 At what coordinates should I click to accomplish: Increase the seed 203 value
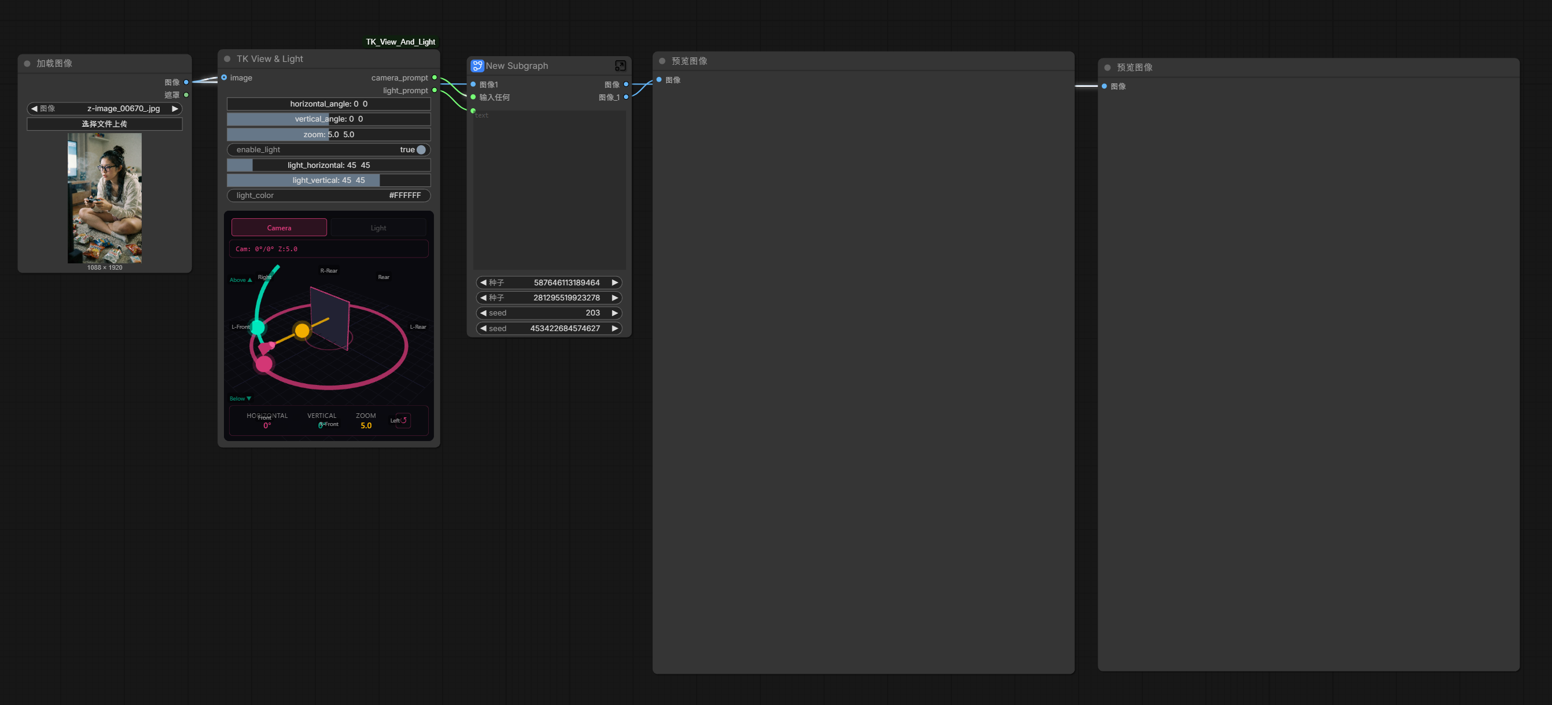(x=615, y=313)
